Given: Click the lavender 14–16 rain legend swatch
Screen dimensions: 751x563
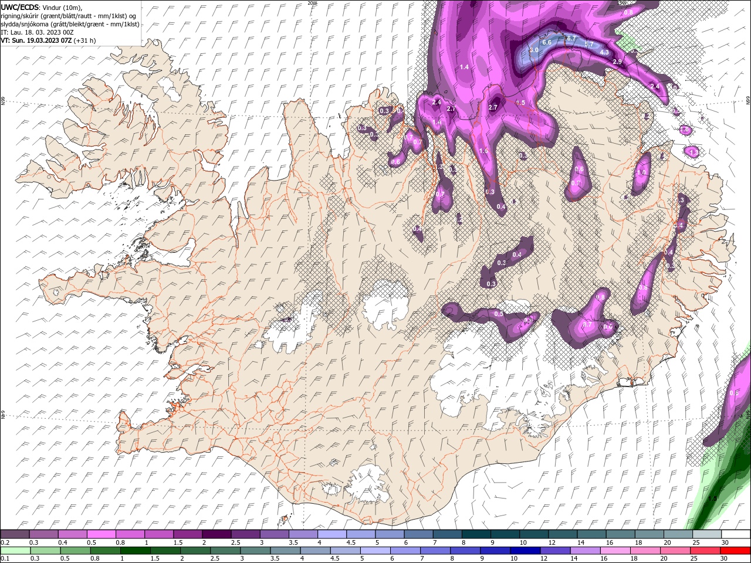Looking at the screenshot, I should [x=584, y=551].
